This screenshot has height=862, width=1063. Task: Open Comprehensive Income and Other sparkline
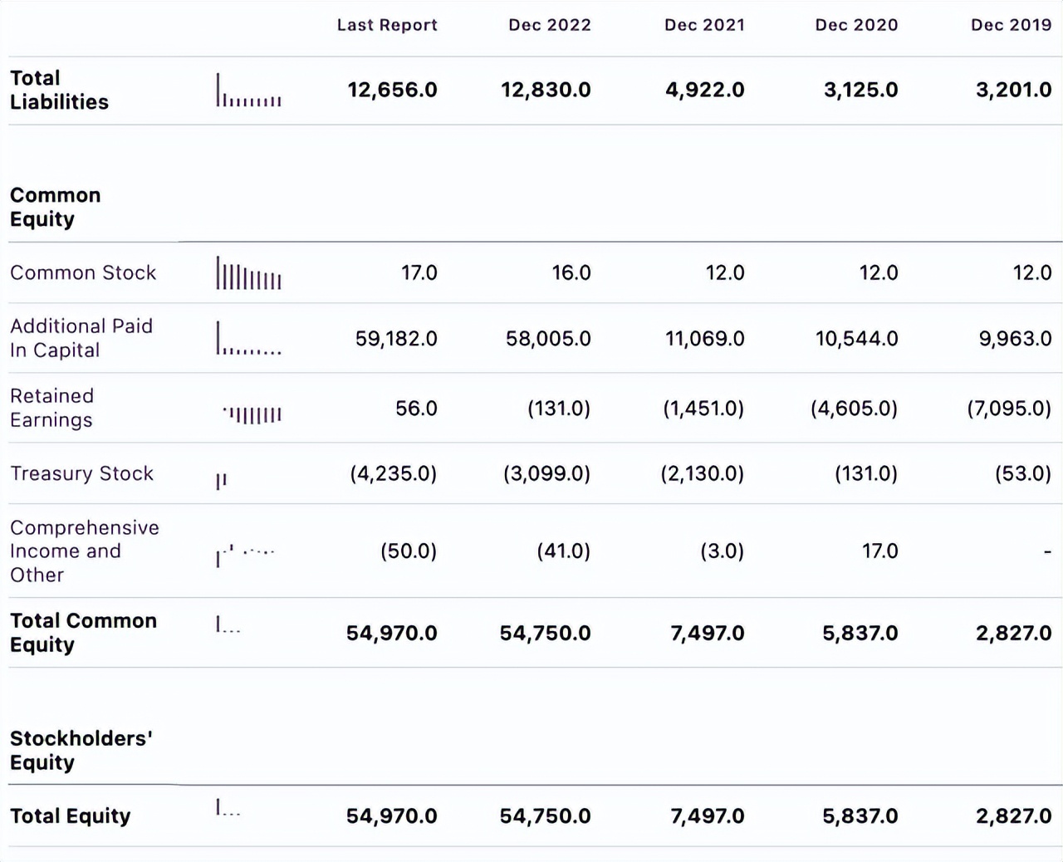(245, 554)
